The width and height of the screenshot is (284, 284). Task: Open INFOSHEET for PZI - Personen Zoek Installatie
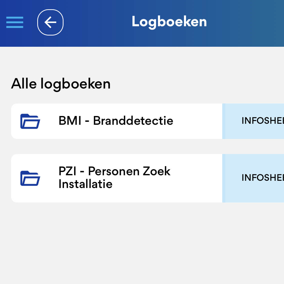pos(262,178)
